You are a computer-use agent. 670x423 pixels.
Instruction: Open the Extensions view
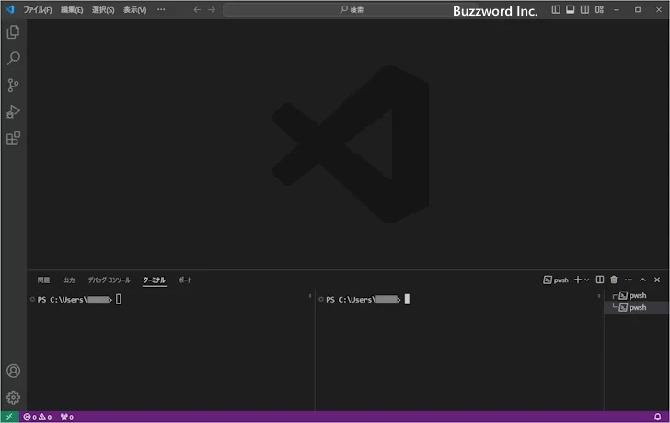coord(13,139)
